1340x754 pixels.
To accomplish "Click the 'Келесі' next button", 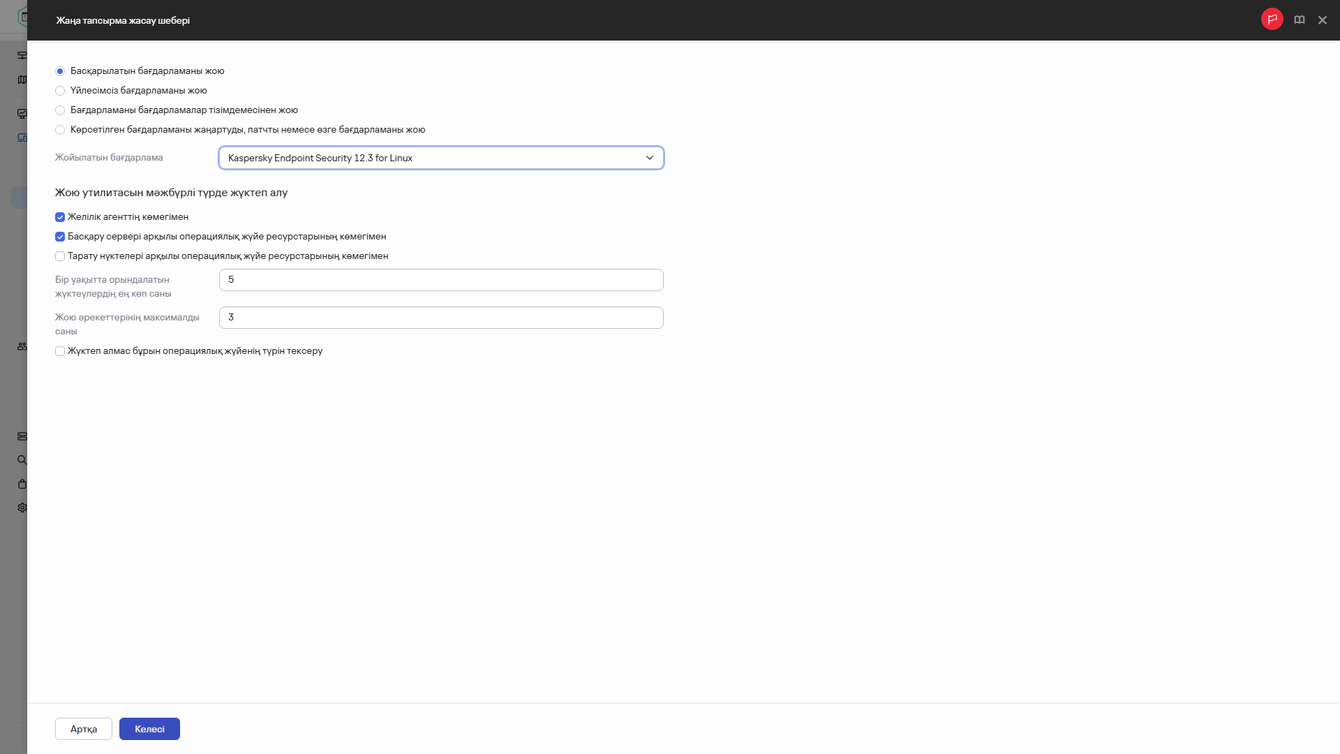I will tap(149, 729).
